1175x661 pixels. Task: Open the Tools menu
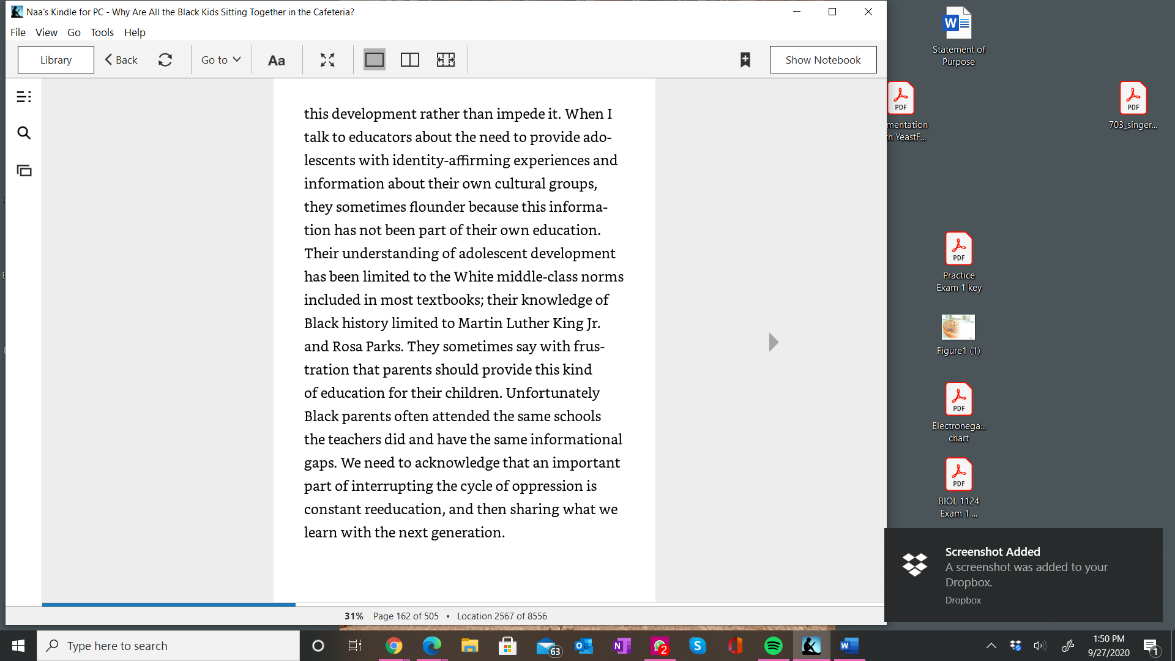102,32
